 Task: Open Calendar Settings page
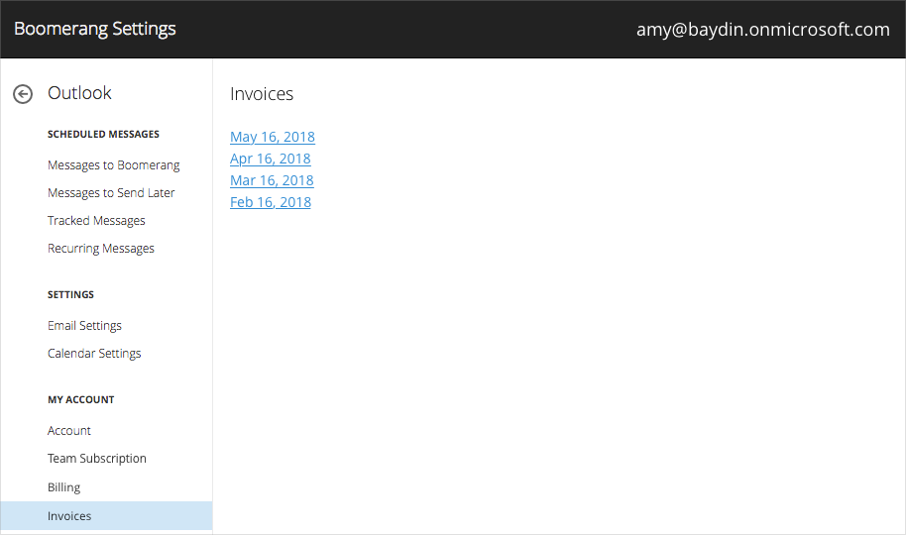(x=94, y=354)
